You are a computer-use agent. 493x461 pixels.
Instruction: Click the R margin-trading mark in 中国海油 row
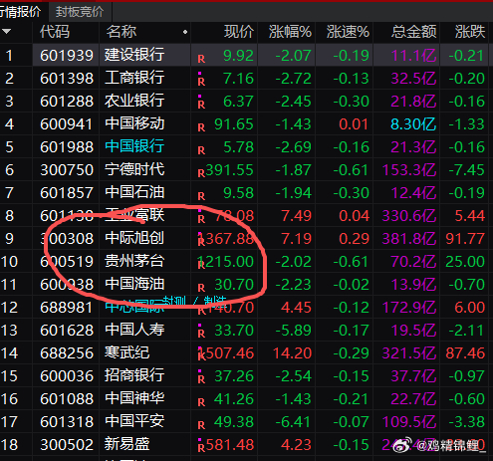pos(201,288)
